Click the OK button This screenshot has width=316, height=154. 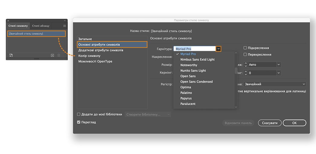(294, 123)
